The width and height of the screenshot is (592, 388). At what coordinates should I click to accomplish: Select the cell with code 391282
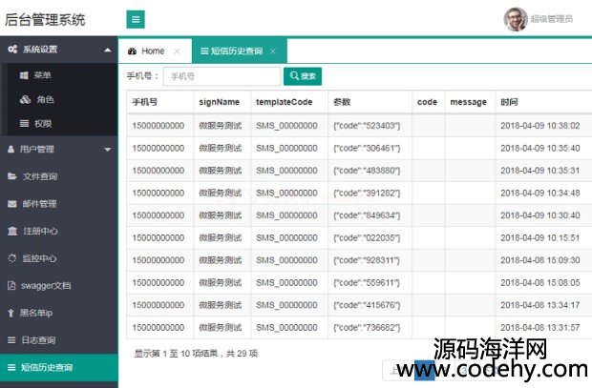click(370, 194)
